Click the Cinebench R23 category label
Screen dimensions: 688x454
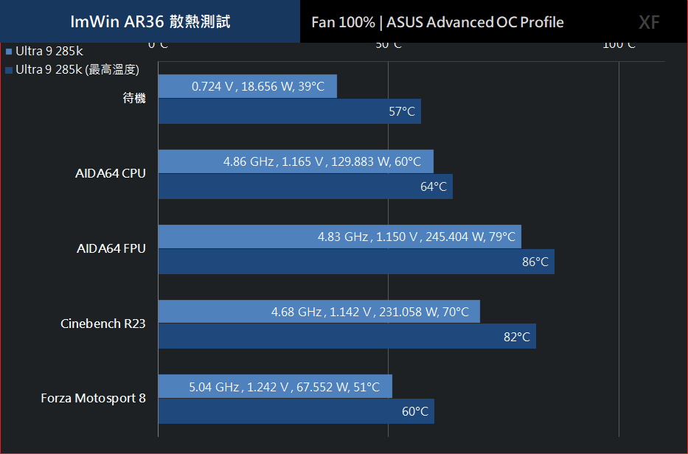(x=103, y=324)
